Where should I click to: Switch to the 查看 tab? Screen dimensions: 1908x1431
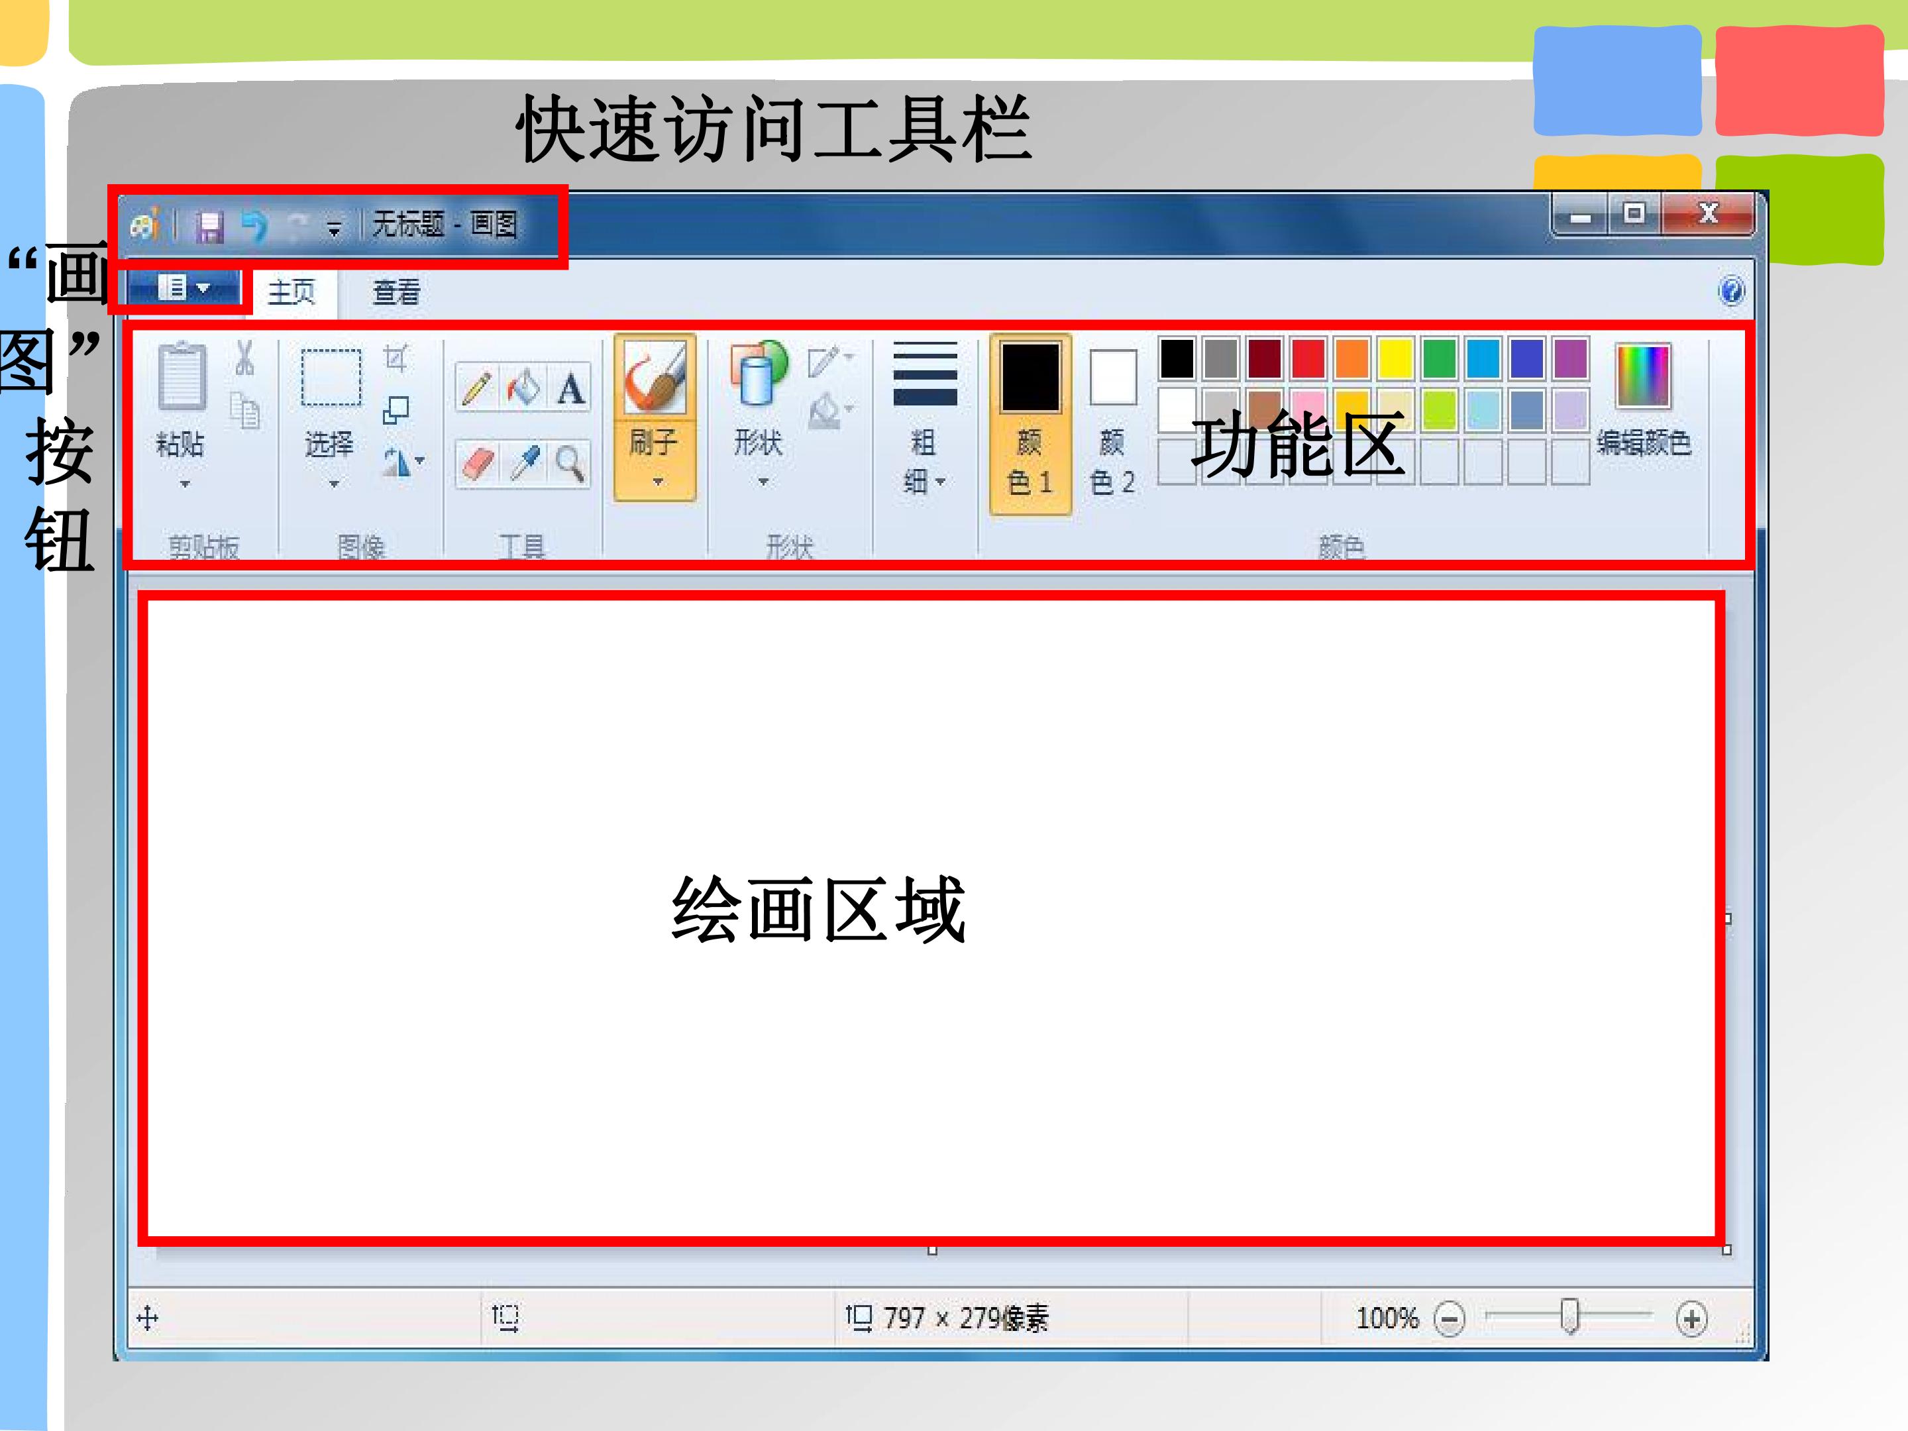(396, 292)
